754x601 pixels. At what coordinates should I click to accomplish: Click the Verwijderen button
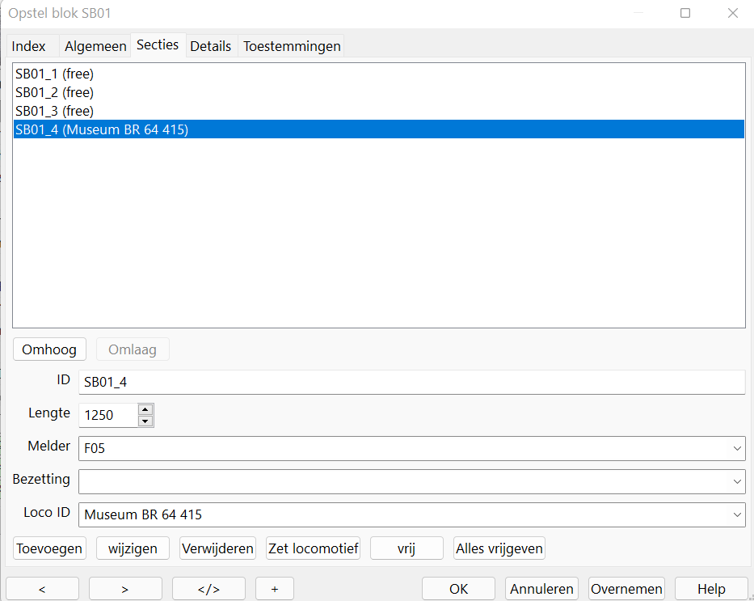[x=217, y=548]
